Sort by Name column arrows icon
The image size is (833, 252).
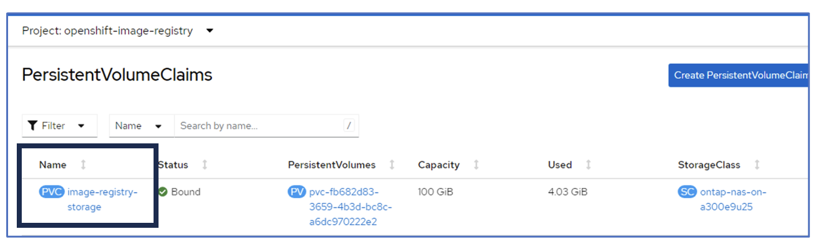[x=83, y=165]
